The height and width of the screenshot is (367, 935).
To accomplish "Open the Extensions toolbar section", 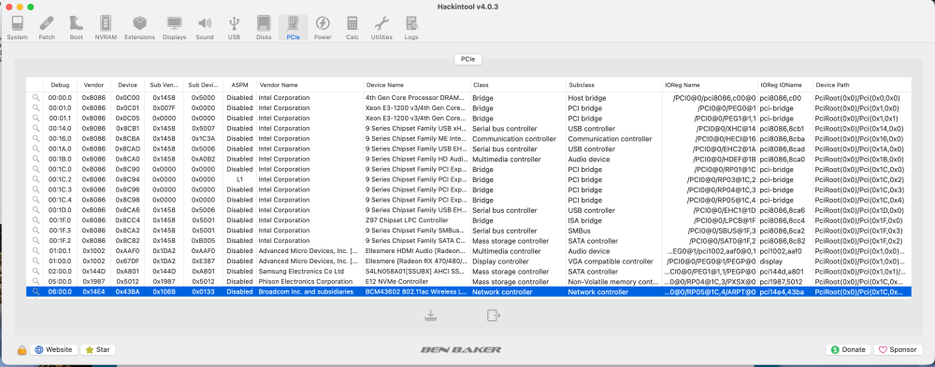I will click(x=139, y=28).
